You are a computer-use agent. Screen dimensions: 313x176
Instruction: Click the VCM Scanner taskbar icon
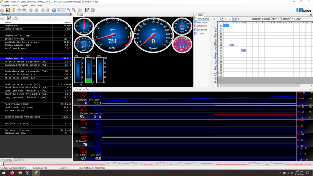pyautogui.click(x=36, y=173)
